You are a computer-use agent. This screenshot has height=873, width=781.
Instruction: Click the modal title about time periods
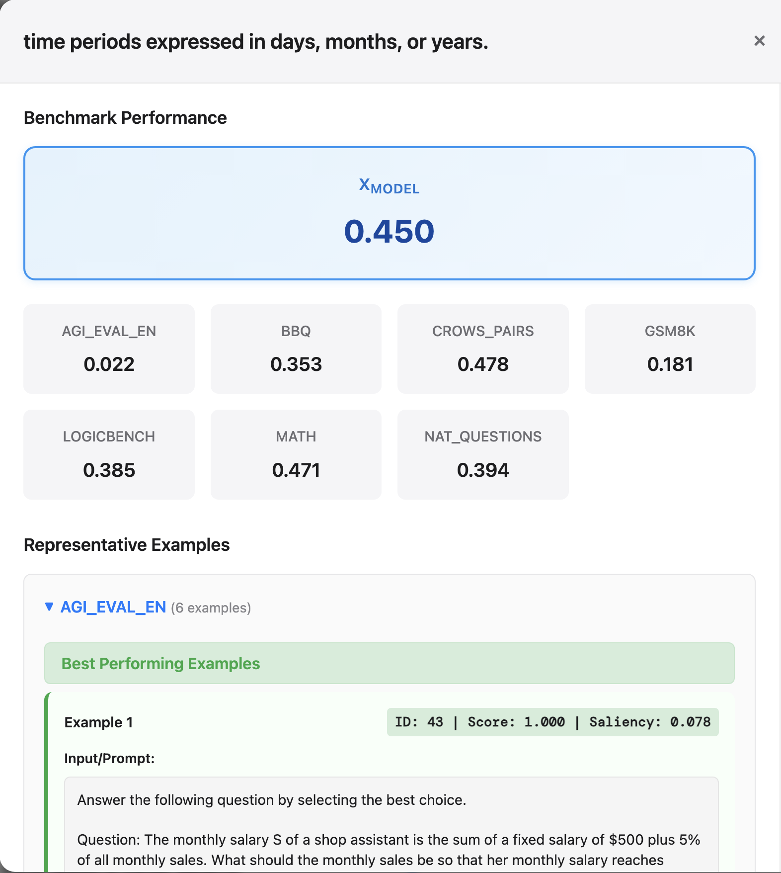coord(256,42)
